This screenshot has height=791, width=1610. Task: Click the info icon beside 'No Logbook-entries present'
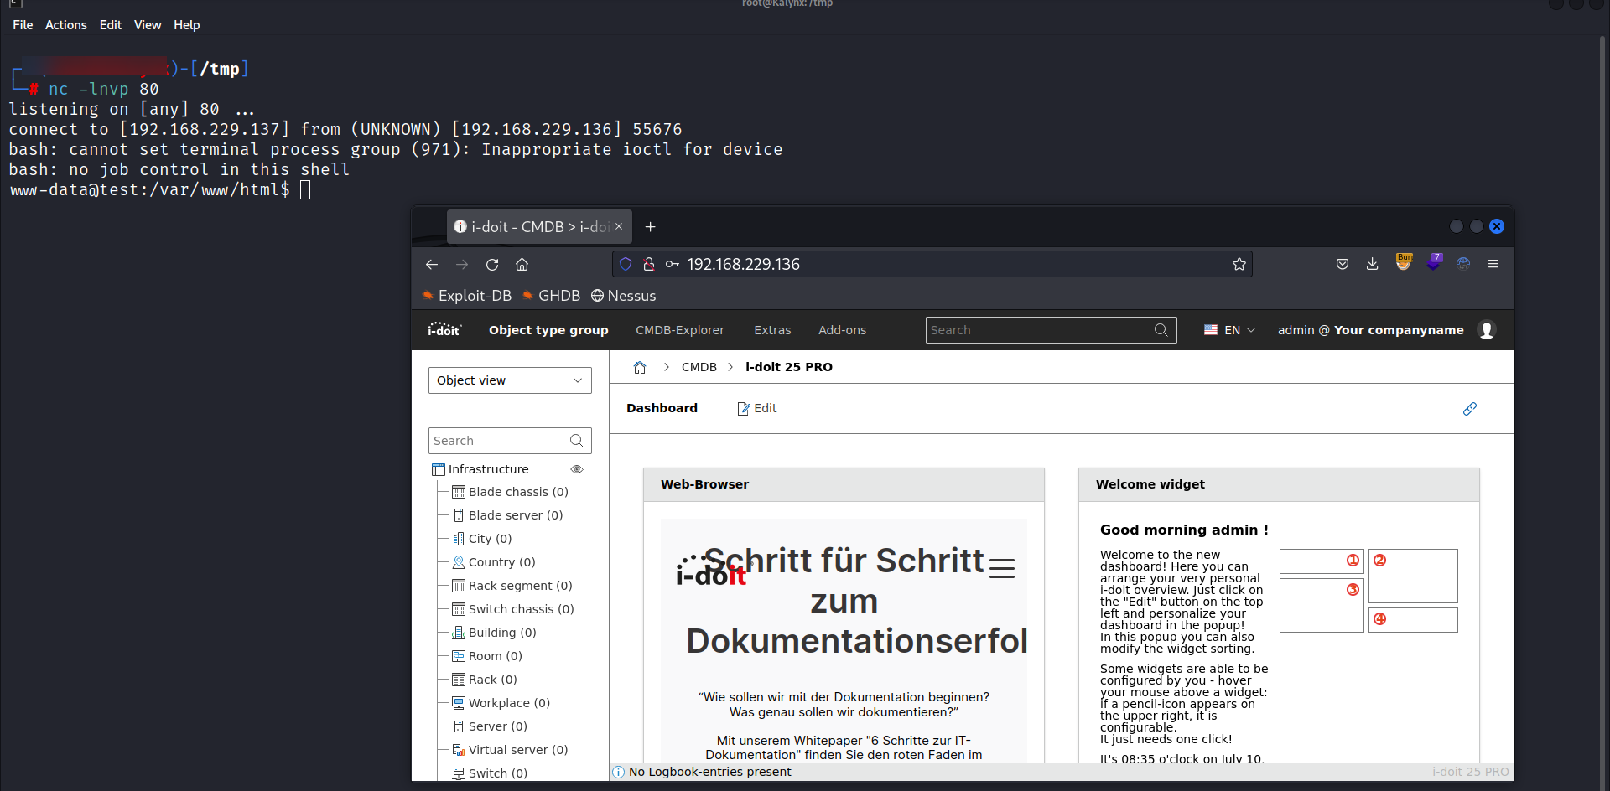618,772
